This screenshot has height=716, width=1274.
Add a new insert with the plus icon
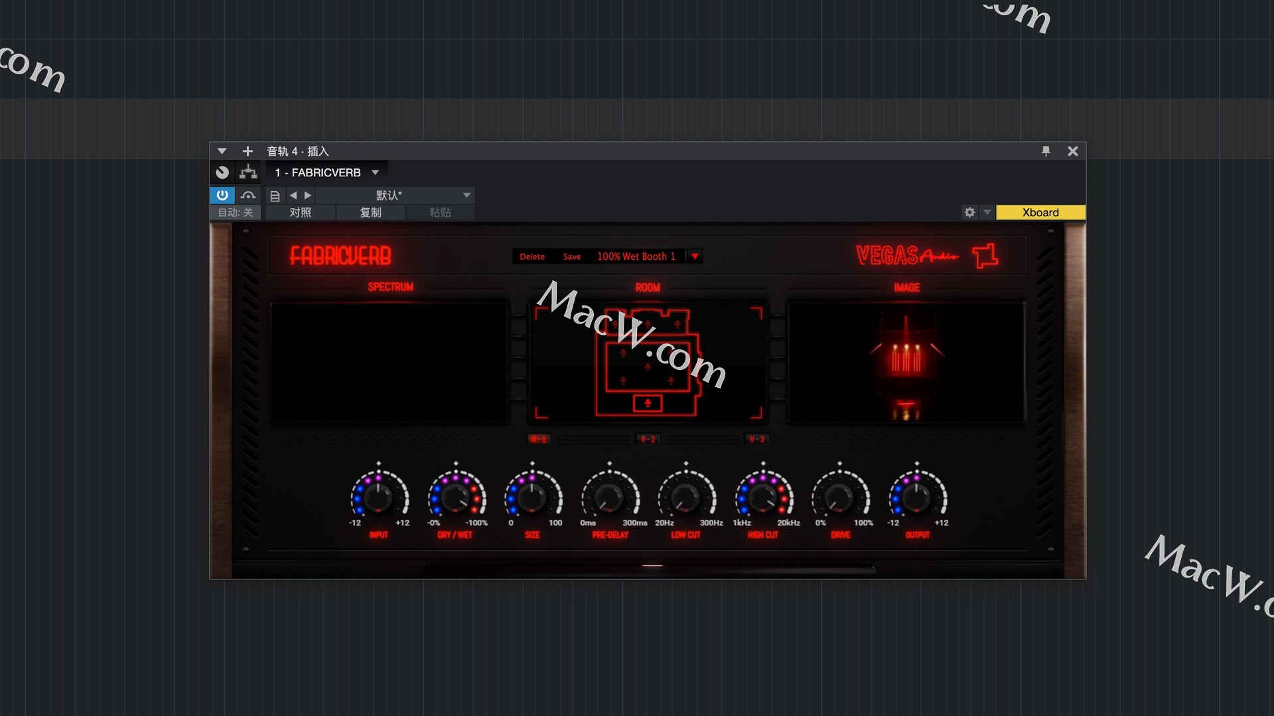[x=248, y=151]
